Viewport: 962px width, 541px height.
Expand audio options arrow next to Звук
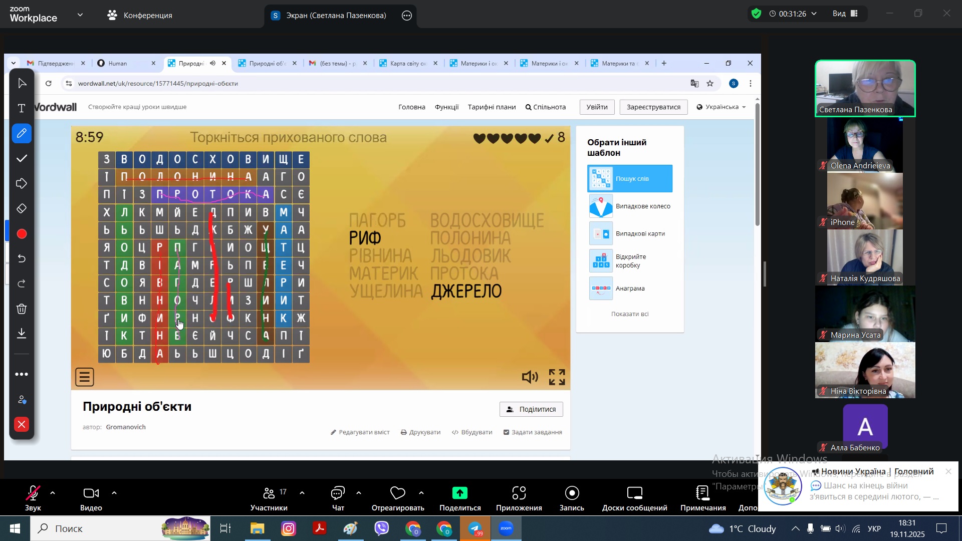(53, 493)
